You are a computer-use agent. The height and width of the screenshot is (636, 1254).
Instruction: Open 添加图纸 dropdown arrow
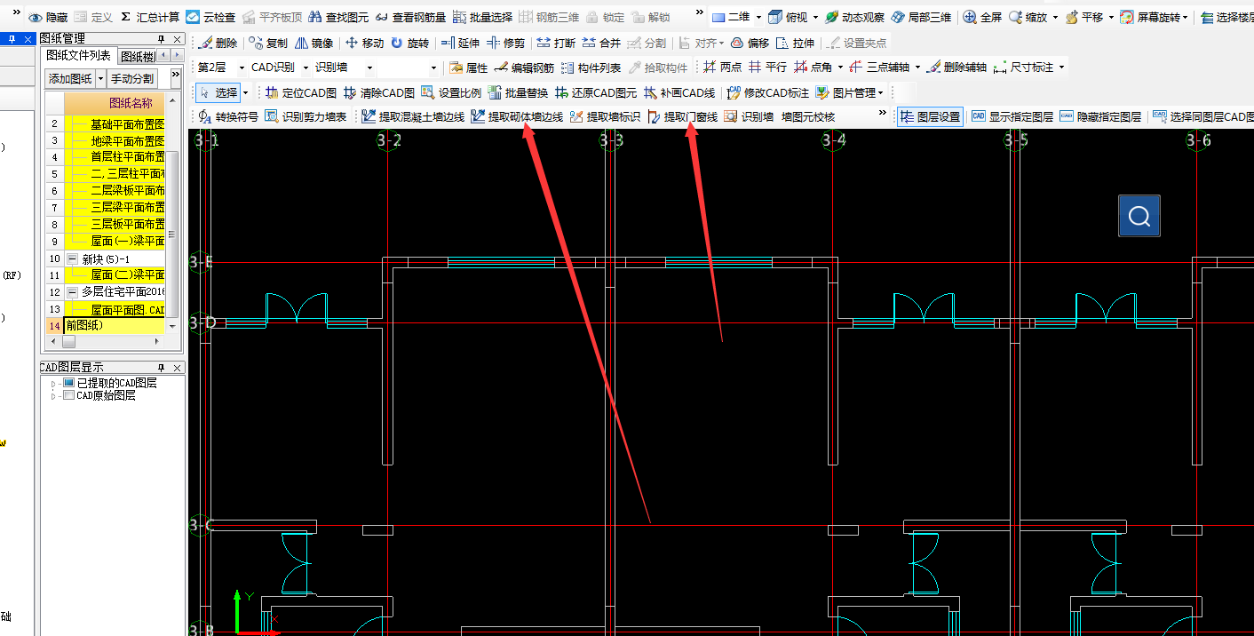click(x=100, y=78)
